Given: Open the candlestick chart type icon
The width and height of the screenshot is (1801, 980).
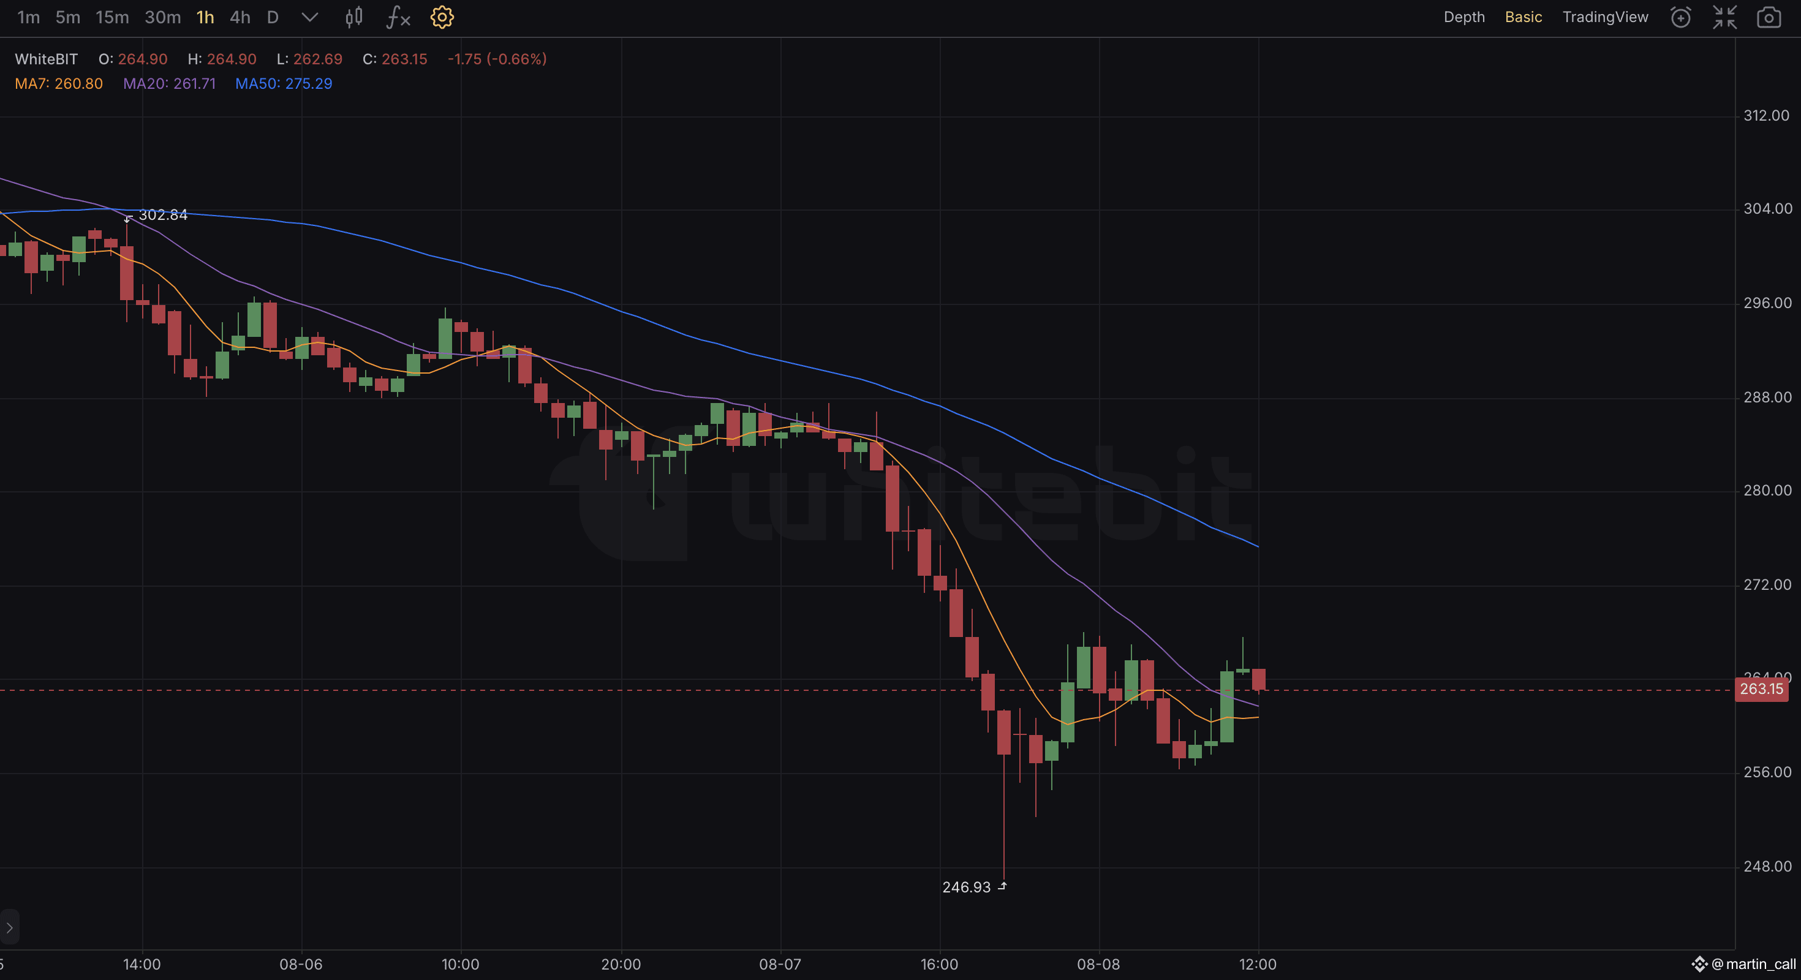Looking at the screenshot, I should tap(353, 17).
